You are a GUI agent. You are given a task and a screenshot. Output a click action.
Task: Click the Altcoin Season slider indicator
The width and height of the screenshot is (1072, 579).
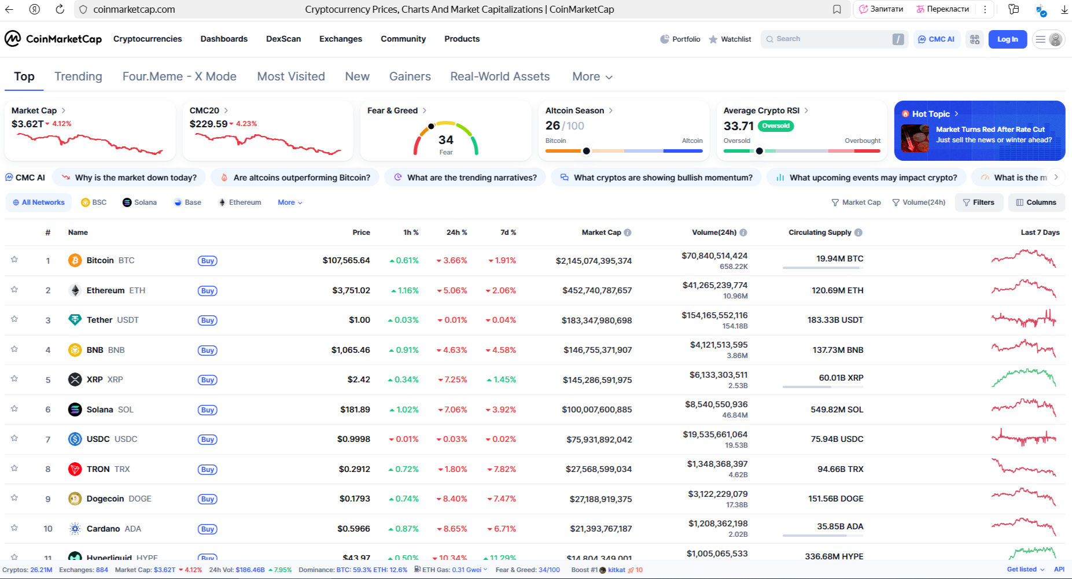586,151
